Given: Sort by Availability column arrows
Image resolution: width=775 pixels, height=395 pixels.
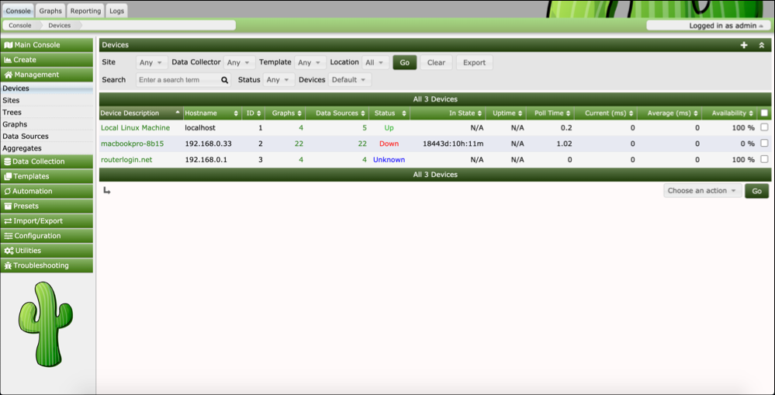Looking at the screenshot, I should tap(750, 113).
